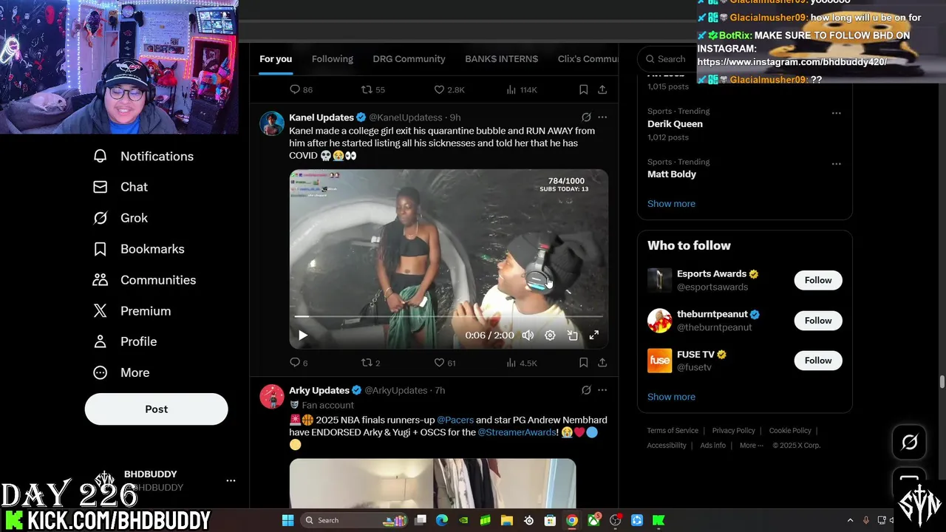This screenshot has width=946, height=532.
Task: View analytics showing 4.5K views
Action: coord(521,363)
